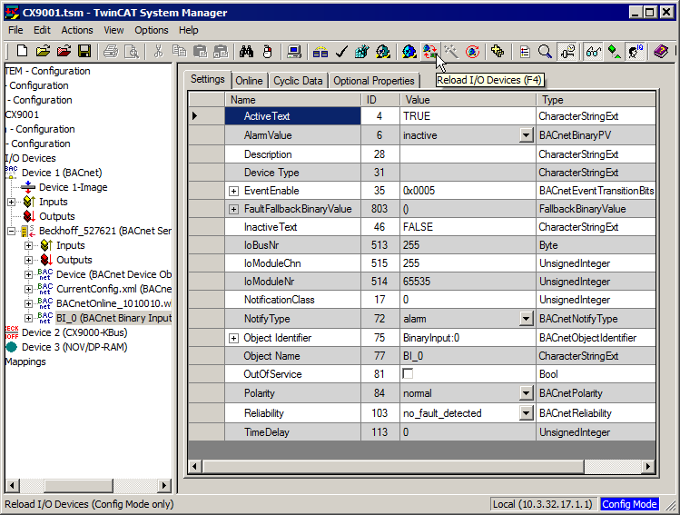This screenshot has height=515, width=680.
Task: Click the table's right scroll arrow
Action: 648,467
